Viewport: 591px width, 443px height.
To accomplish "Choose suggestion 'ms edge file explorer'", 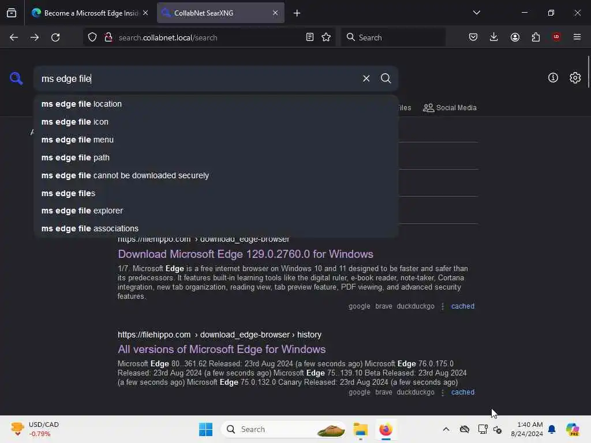I will click(216, 211).
